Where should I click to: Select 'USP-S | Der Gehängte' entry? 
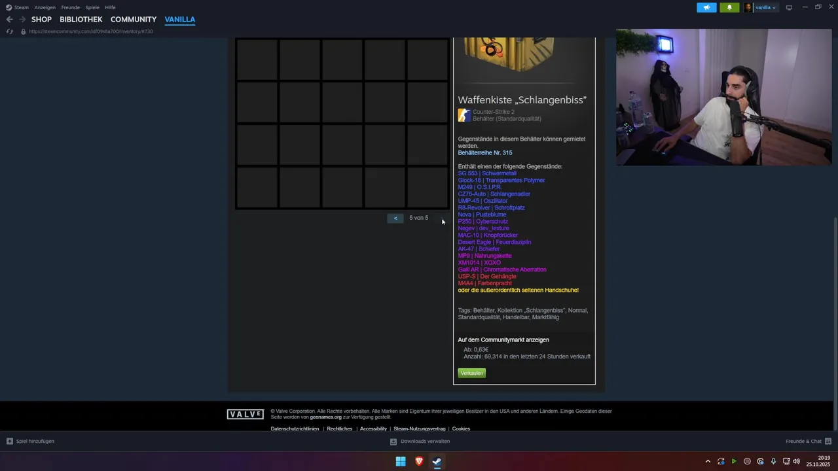click(x=487, y=277)
